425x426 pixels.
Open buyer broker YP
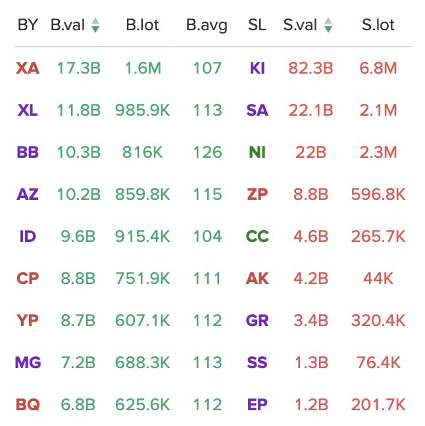click(x=28, y=321)
